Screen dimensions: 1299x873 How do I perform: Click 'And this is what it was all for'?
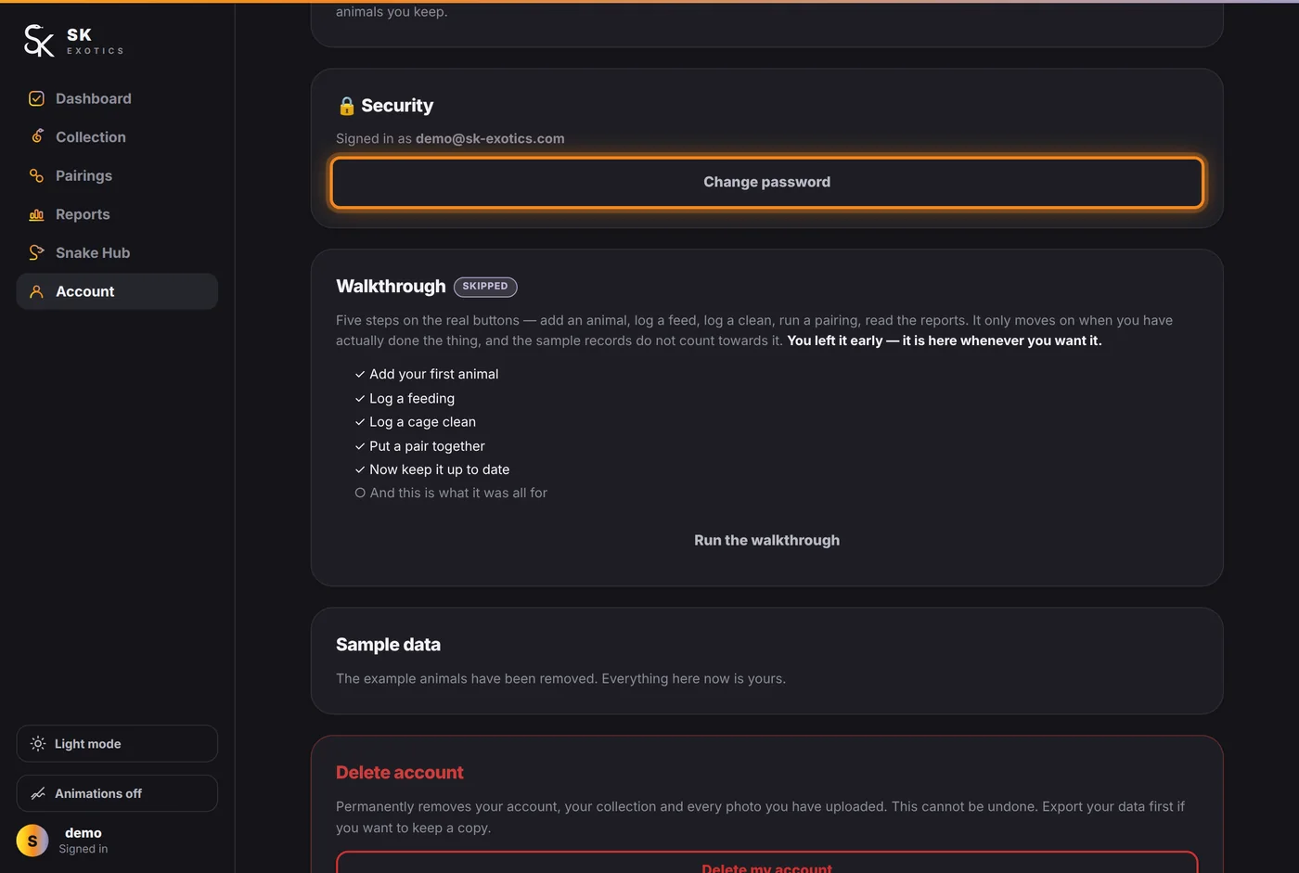point(451,493)
